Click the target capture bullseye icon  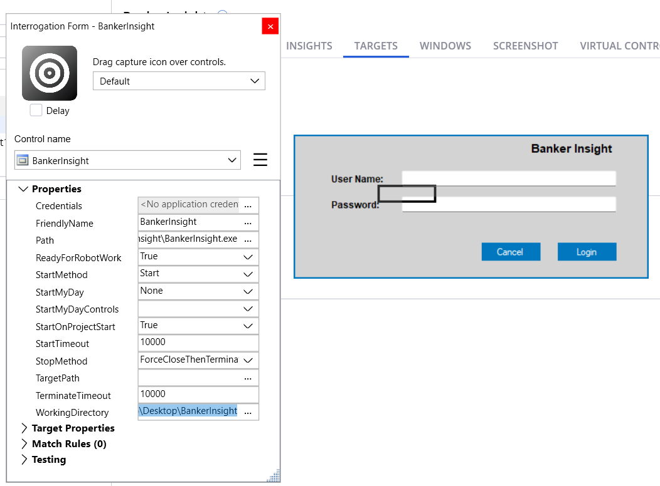[50, 73]
